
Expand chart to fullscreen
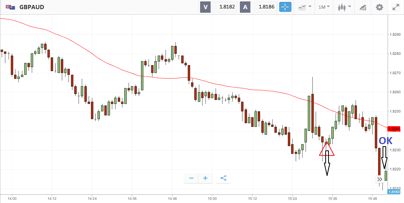(396, 7)
